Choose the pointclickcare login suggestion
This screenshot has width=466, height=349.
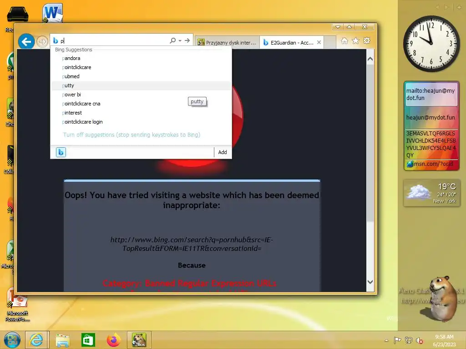[141, 122]
